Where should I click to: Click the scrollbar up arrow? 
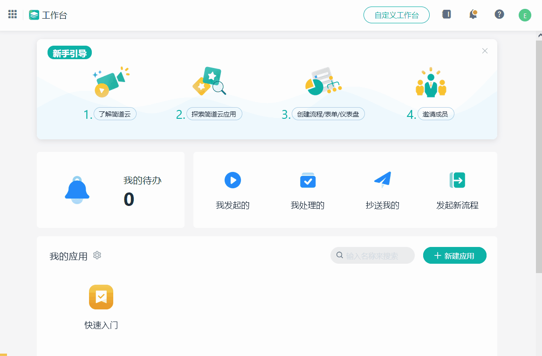click(540, 35)
